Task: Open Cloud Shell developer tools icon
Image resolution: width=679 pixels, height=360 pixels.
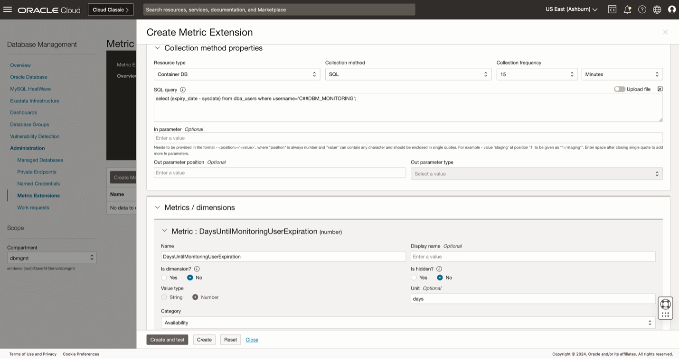Action: pyautogui.click(x=612, y=9)
